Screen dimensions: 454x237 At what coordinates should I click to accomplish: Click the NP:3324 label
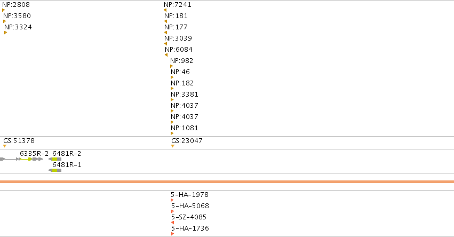point(18,27)
